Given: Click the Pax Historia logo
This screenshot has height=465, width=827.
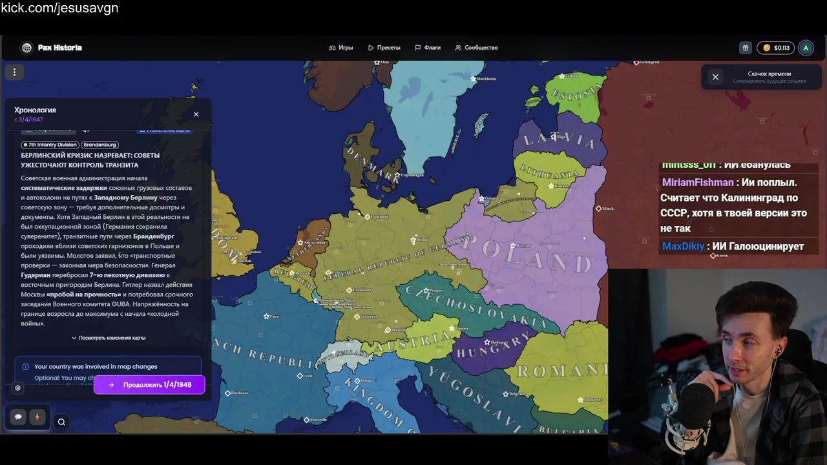Looking at the screenshot, I should coord(51,48).
